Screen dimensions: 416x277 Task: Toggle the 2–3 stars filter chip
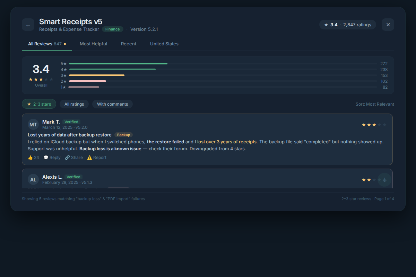pyautogui.click(x=39, y=104)
